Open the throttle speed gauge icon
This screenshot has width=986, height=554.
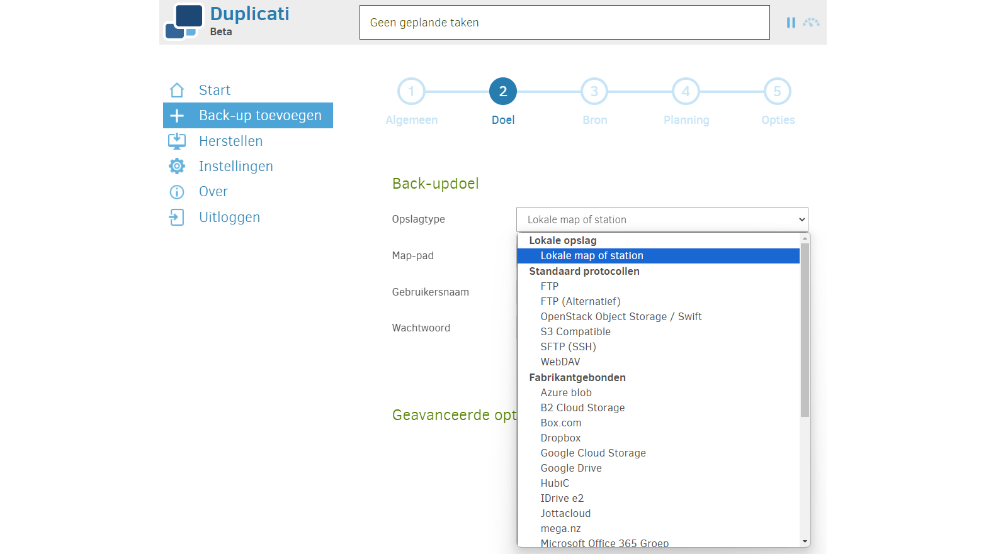(811, 23)
